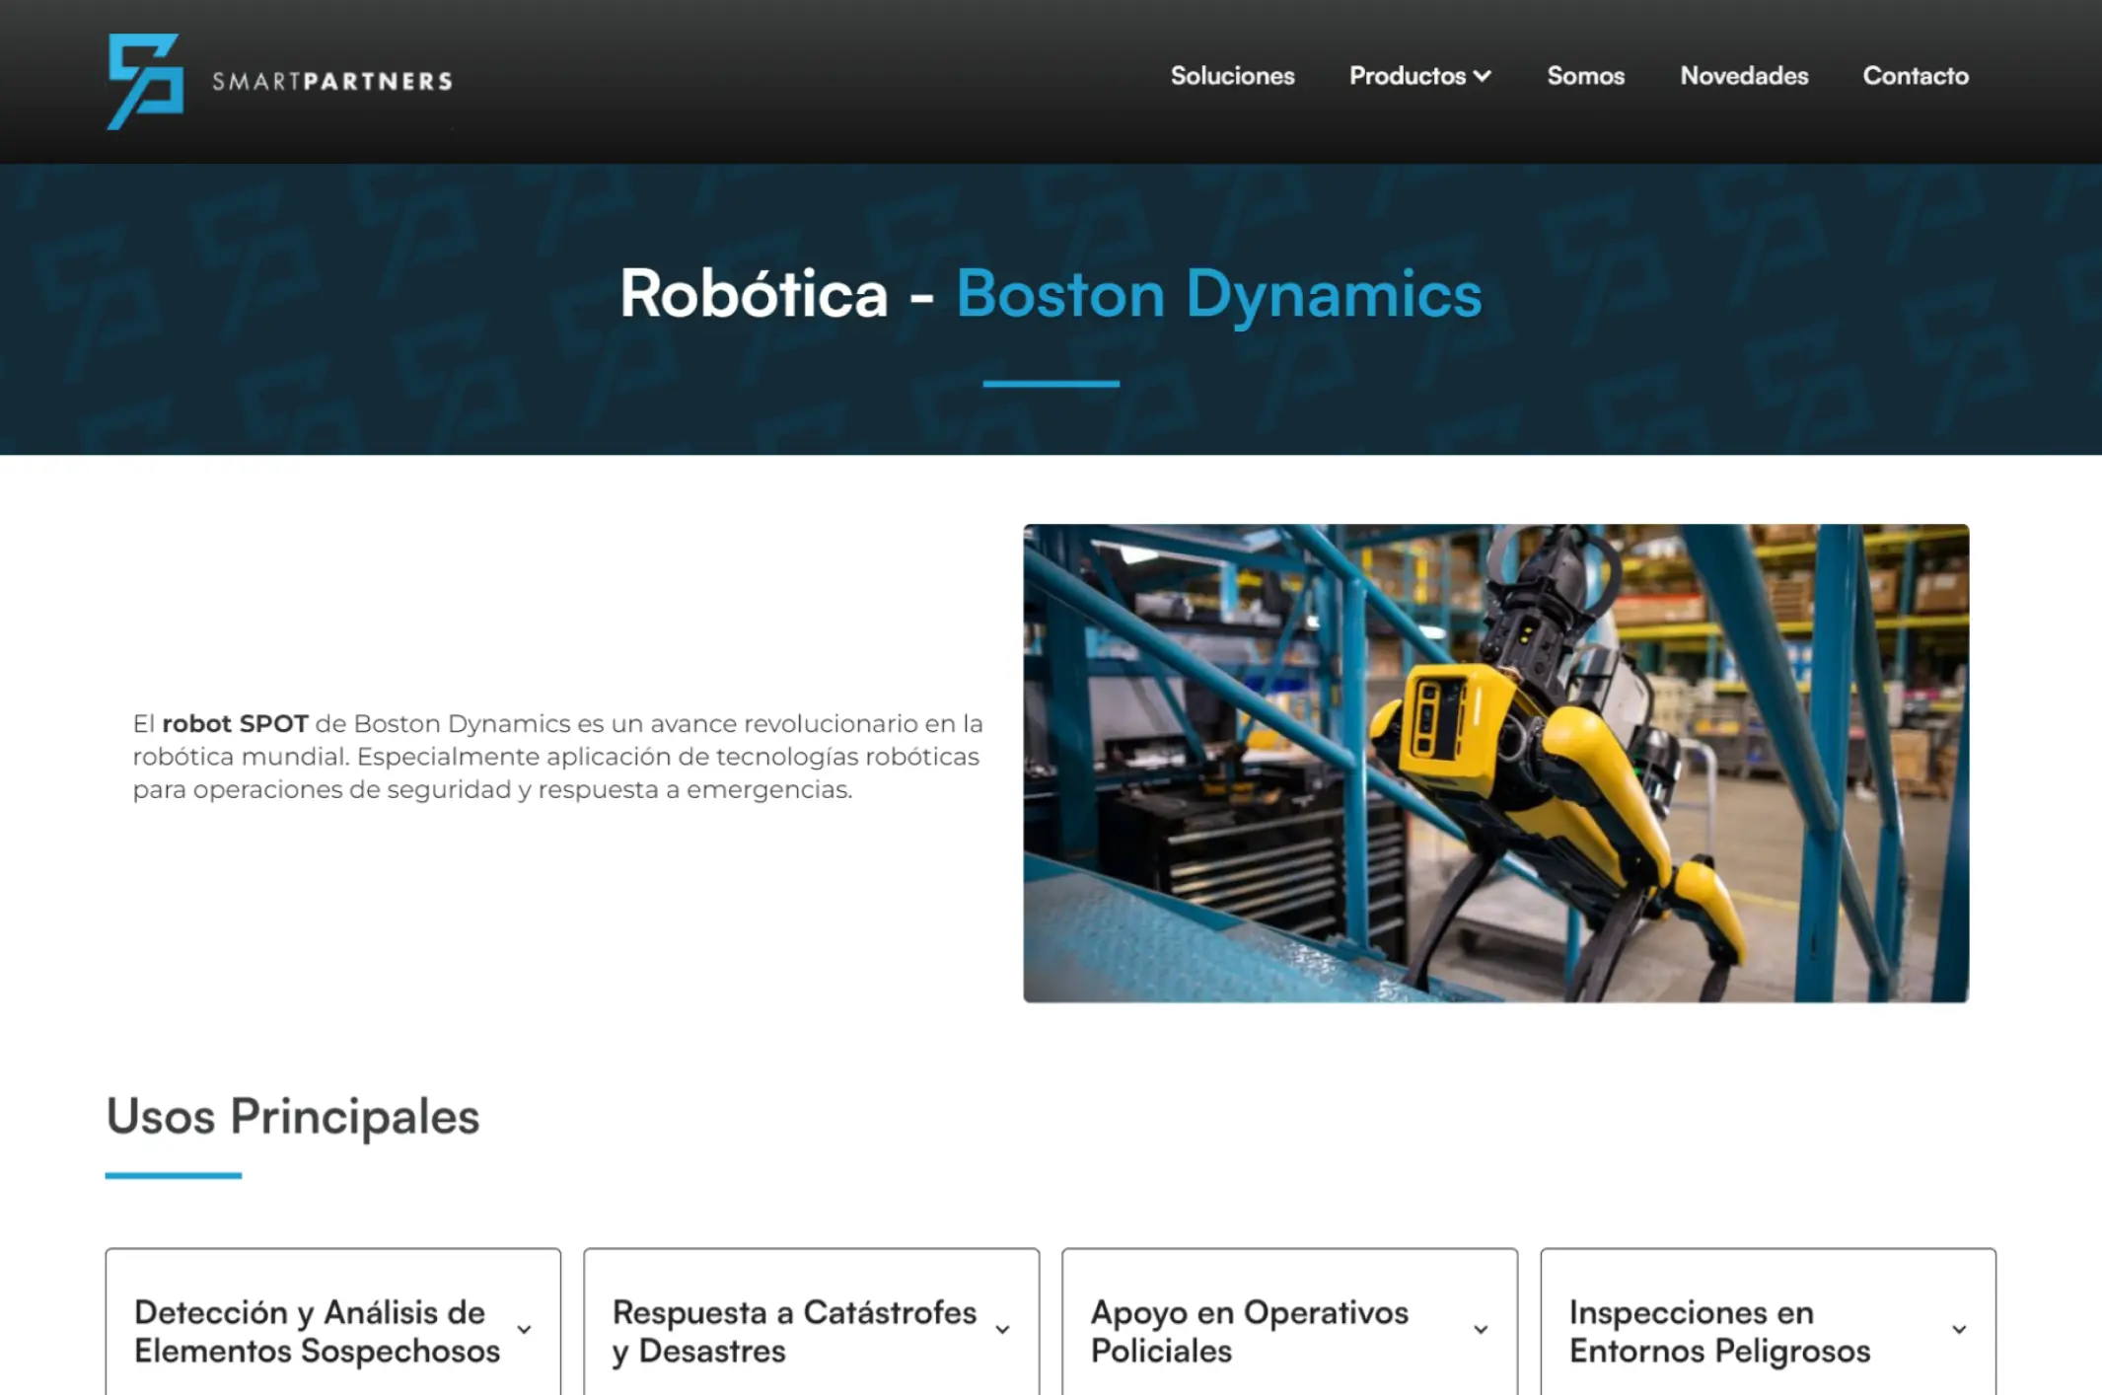Click the SmartPartners logo icon
2102x1395 pixels.
pyautogui.click(x=145, y=81)
